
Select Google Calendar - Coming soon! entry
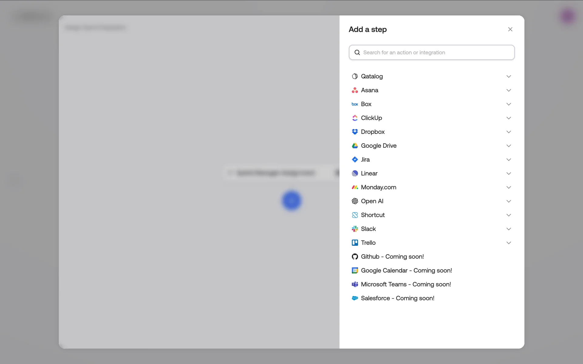coord(406,271)
